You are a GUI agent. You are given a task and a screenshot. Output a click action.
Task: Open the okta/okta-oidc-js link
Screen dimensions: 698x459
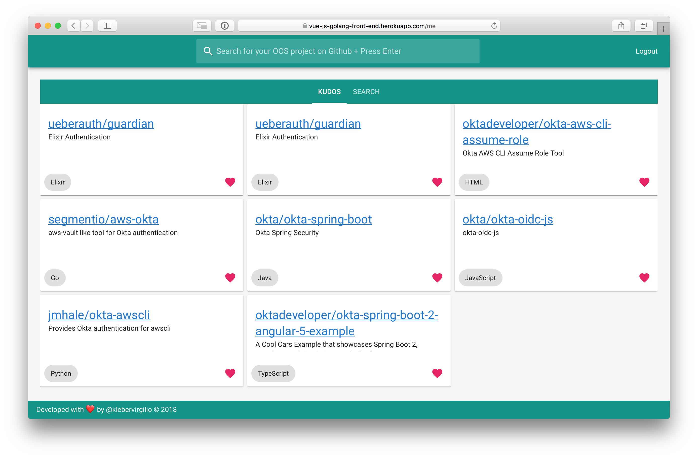tap(508, 219)
